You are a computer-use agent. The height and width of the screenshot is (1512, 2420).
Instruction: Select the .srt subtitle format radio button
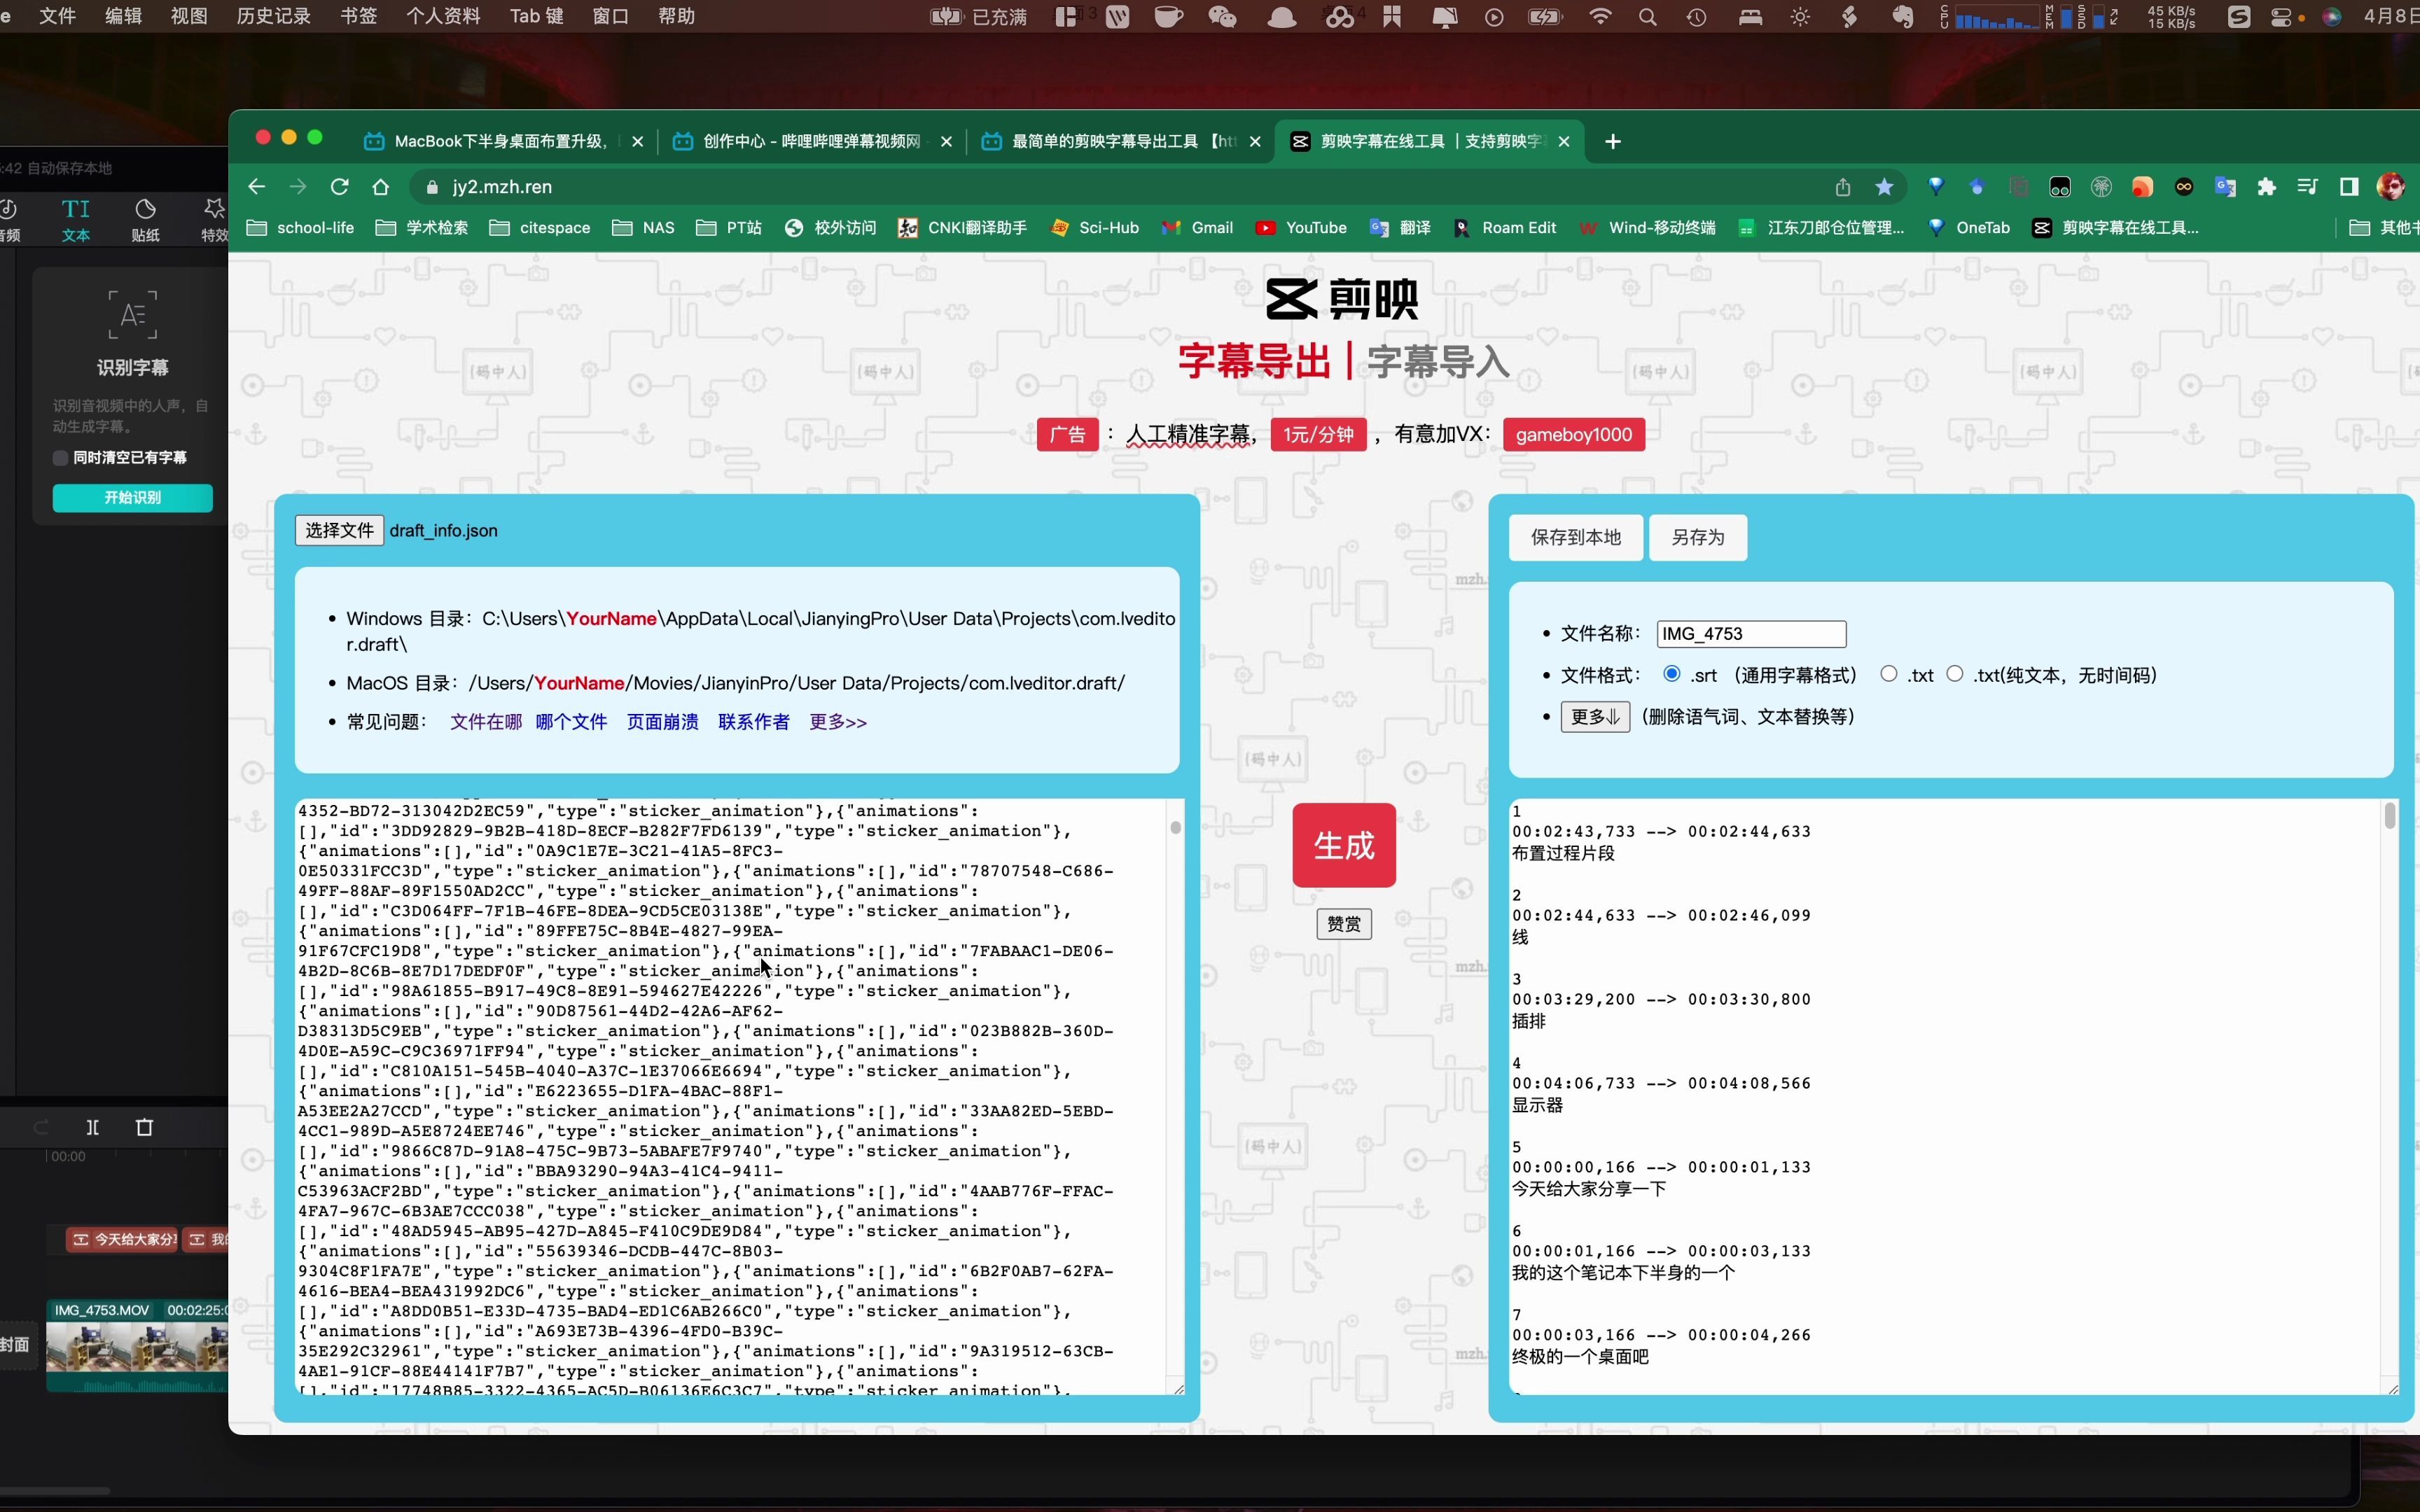[1672, 674]
